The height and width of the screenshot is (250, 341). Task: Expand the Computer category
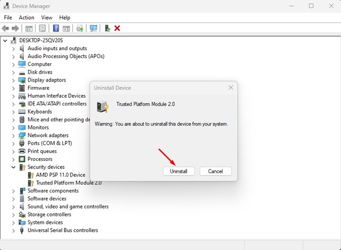coord(13,64)
